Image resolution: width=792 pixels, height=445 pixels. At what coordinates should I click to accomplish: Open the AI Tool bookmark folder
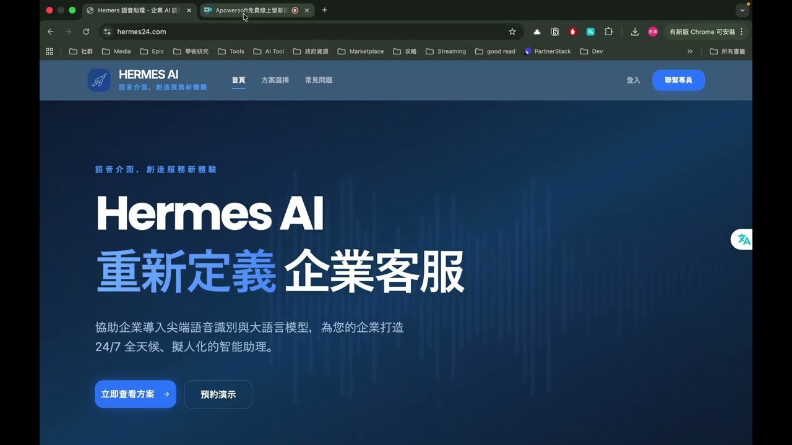click(269, 51)
